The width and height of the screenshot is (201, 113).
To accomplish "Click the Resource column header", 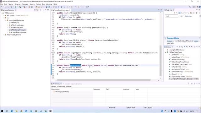I will [x=96, y=89].
